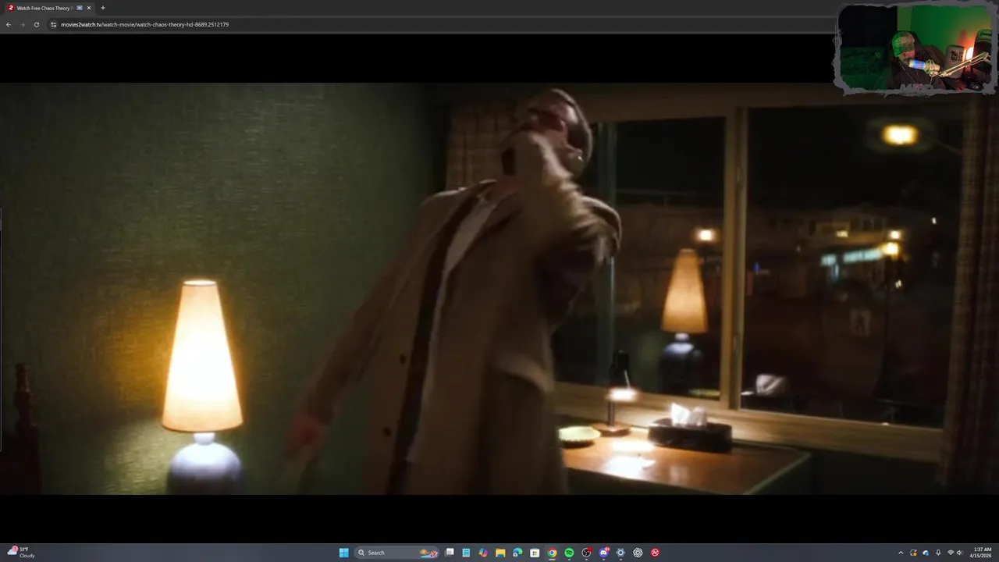The width and height of the screenshot is (999, 562).
Task: Open ChatGPT app from taskbar
Action: (638, 553)
